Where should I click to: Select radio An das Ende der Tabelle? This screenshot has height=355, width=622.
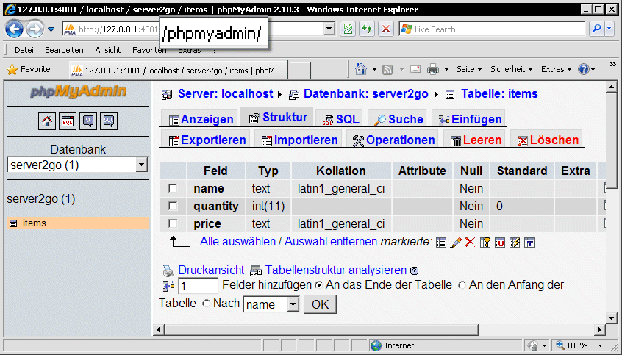pos(318,284)
